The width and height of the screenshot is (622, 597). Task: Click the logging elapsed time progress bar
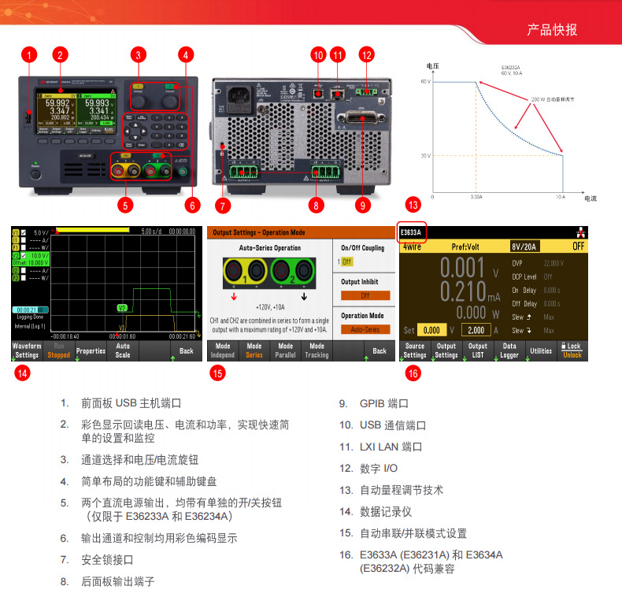31,310
